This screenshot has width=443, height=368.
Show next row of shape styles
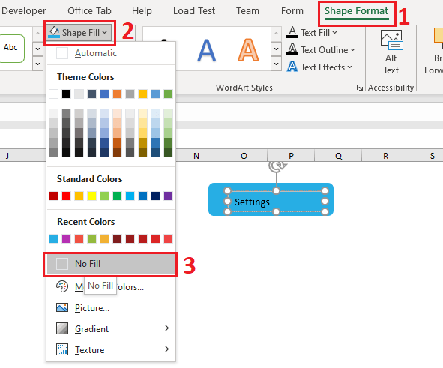(38, 49)
